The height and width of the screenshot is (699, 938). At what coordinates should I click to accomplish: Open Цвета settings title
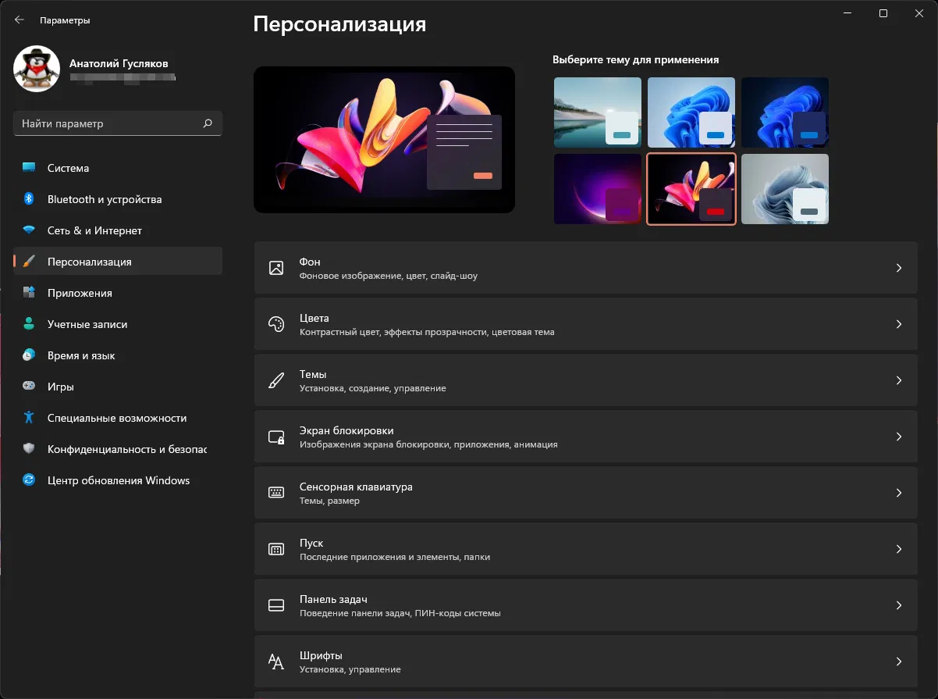(x=314, y=318)
